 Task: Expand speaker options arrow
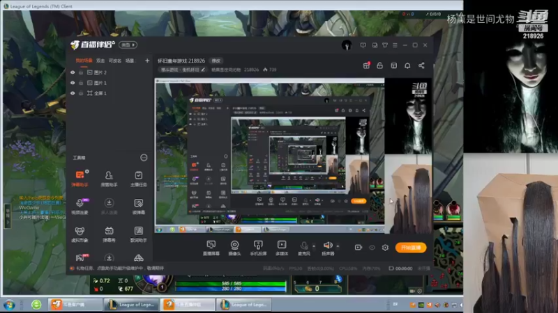point(338,246)
